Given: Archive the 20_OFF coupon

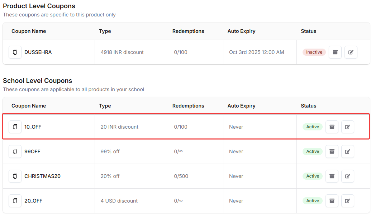Looking at the screenshot, I should [x=332, y=201].
